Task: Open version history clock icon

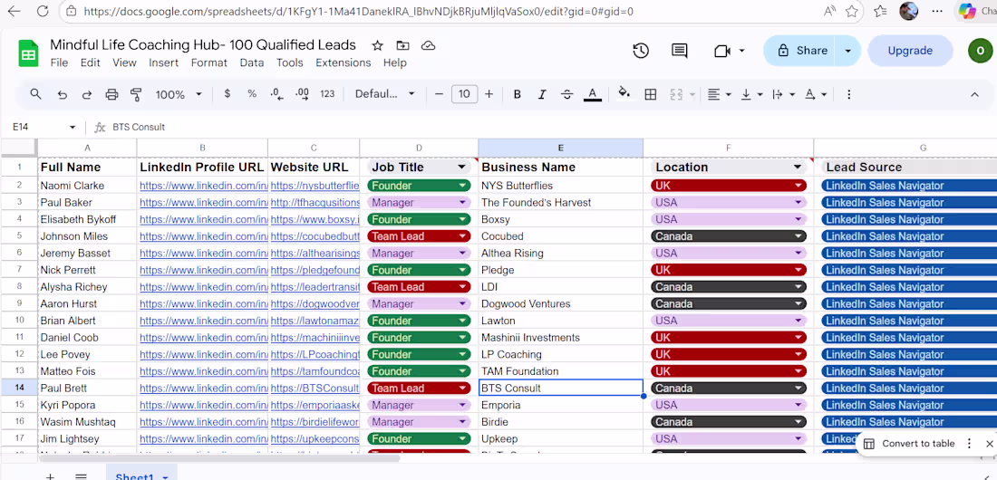Action: (x=641, y=51)
